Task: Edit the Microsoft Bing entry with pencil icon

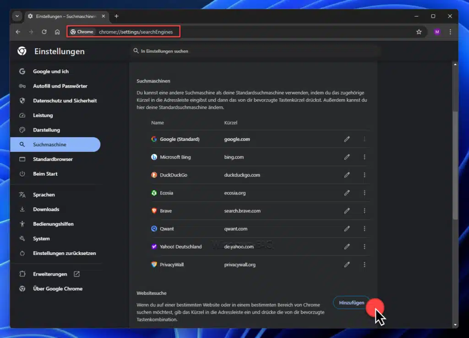Action: (x=347, y=157)
